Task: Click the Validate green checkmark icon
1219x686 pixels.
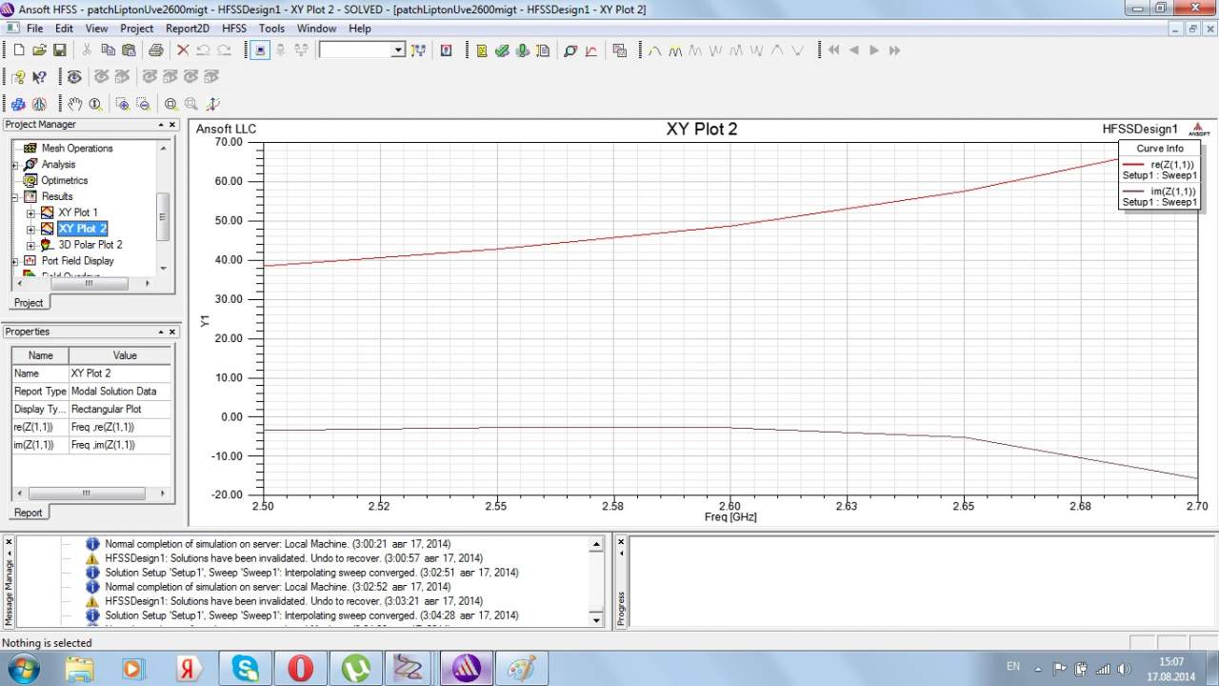Action: tap(502, 50)
